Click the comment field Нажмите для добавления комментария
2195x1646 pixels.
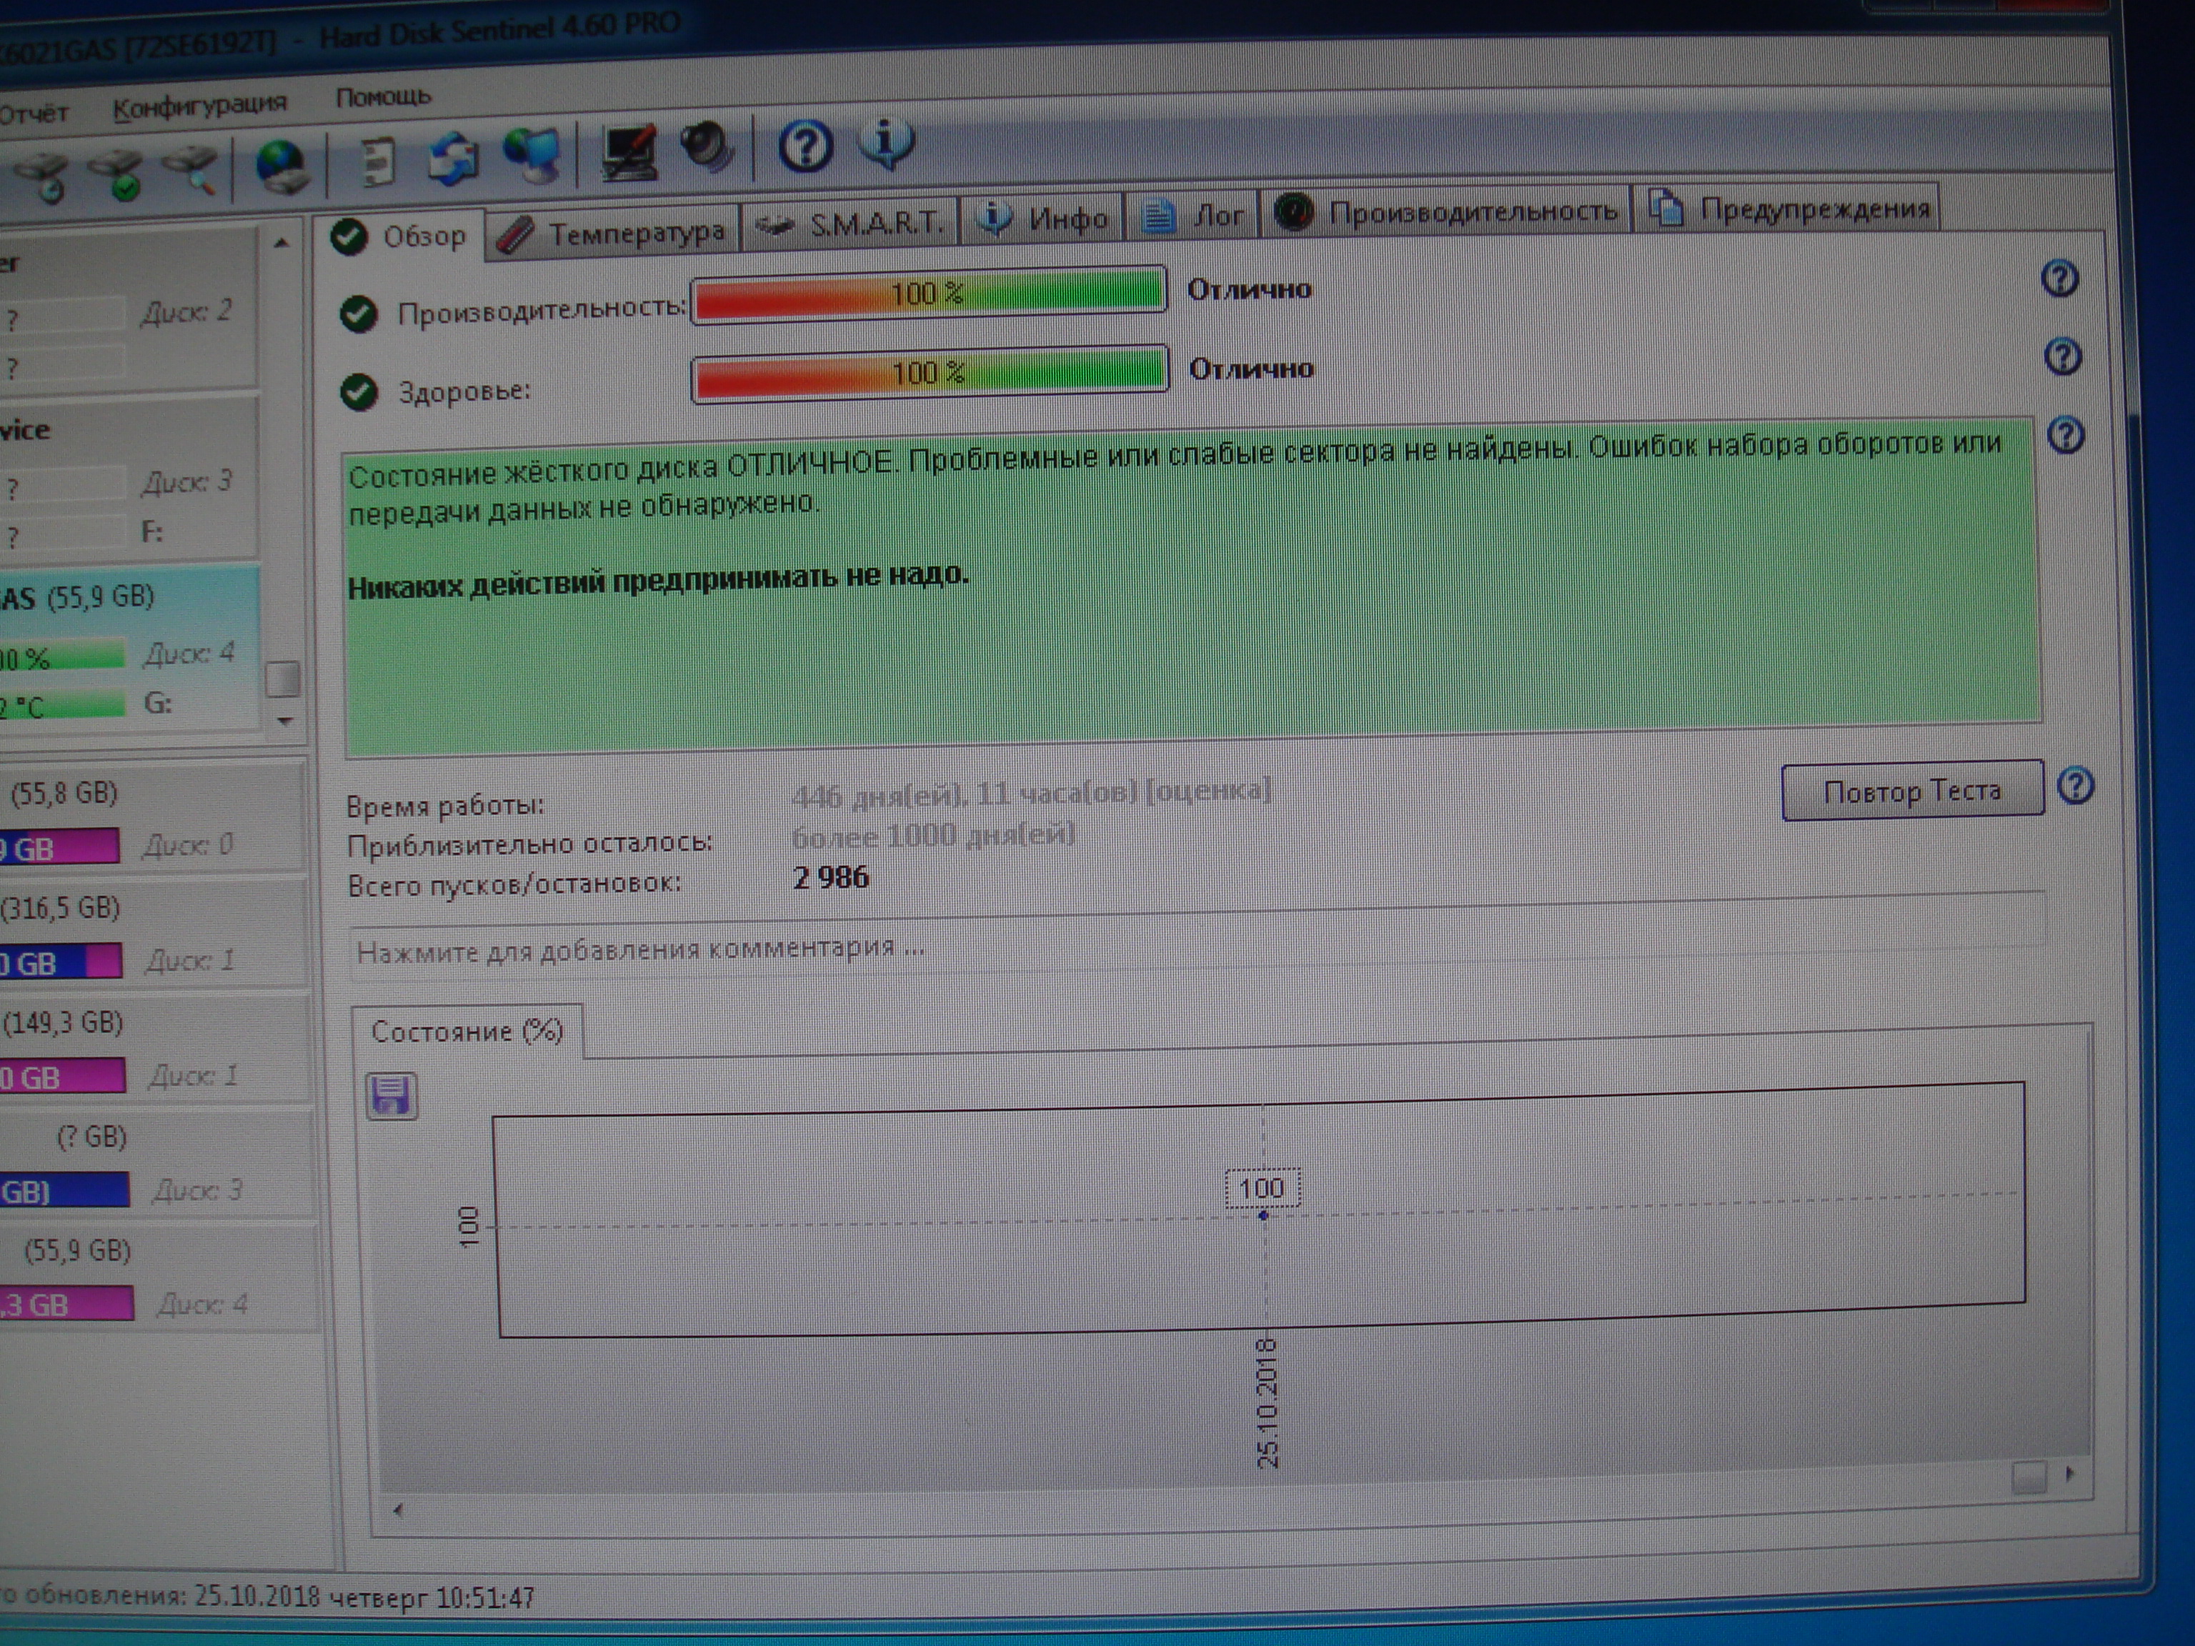pyautogui.click(x=1195, y=937)
